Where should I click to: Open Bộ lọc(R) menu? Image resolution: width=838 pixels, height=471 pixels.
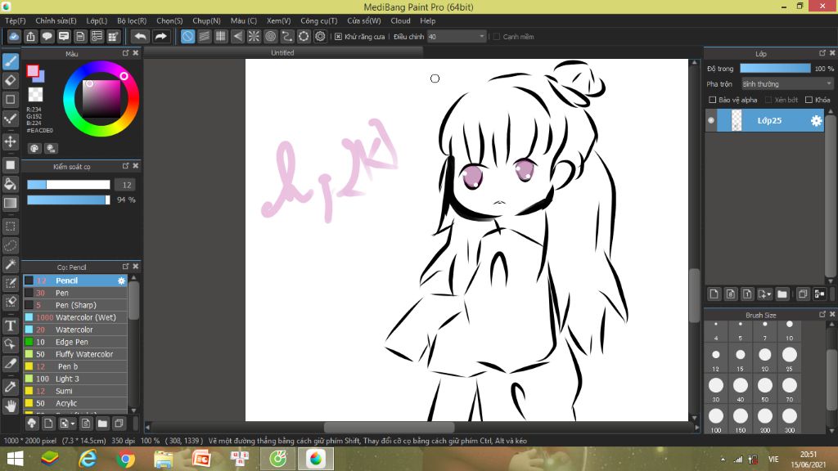click(132, 20)
